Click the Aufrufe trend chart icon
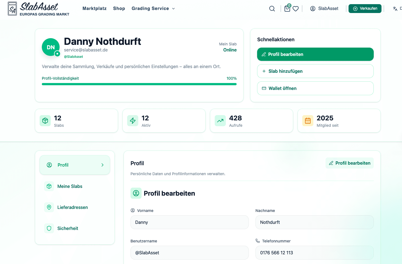This screenshot has height=264, width=402. pyautogui.click(x=220, y=121)
